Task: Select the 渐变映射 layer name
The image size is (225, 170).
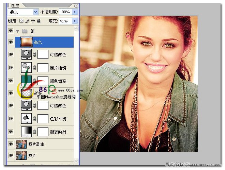Action: tap(58, 132)
